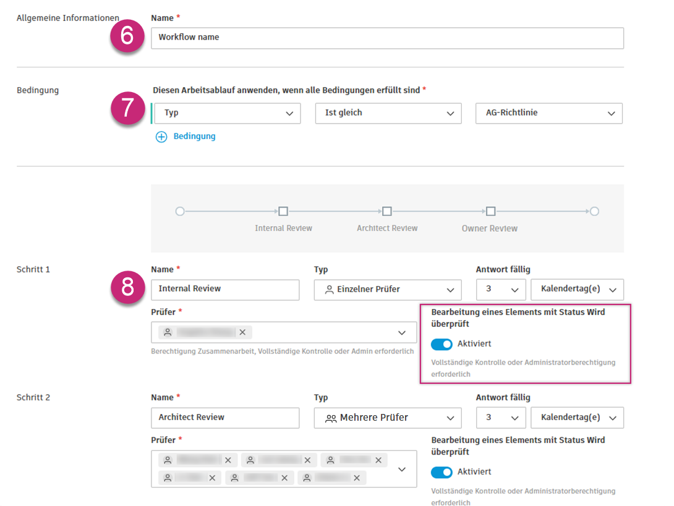This screenshot has height=506, width=674.
Task: Toggle Aktiviert switch in Schritt 2
Action: coord(442,472)
